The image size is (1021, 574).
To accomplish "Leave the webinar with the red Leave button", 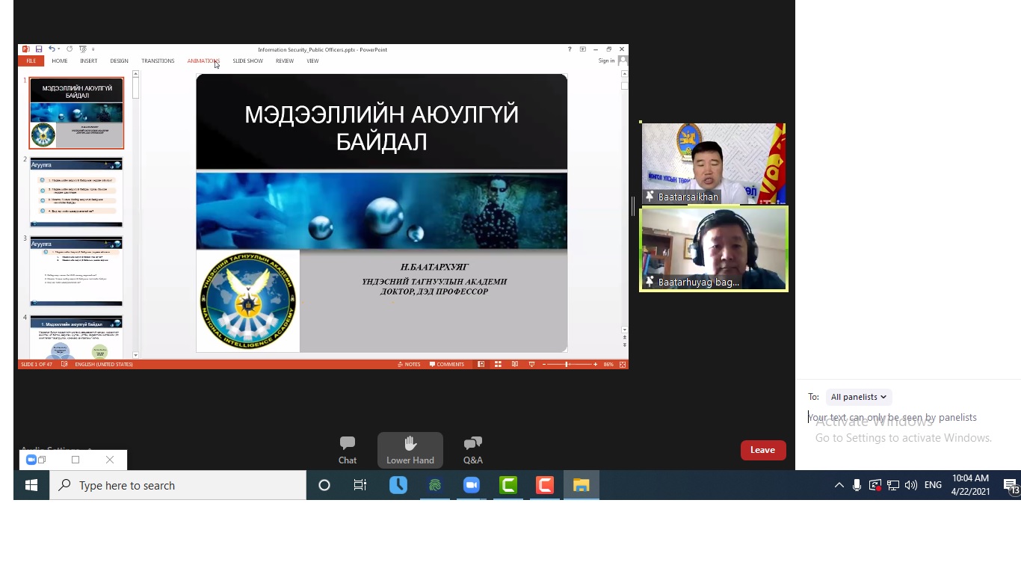I will pos(762,450).
